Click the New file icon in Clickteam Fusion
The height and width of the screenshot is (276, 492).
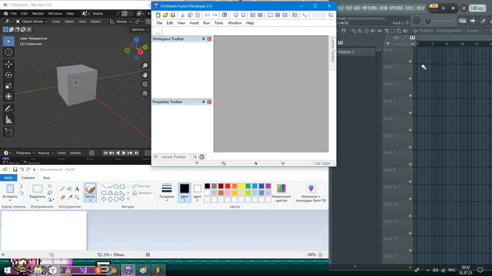click(158, 15)
